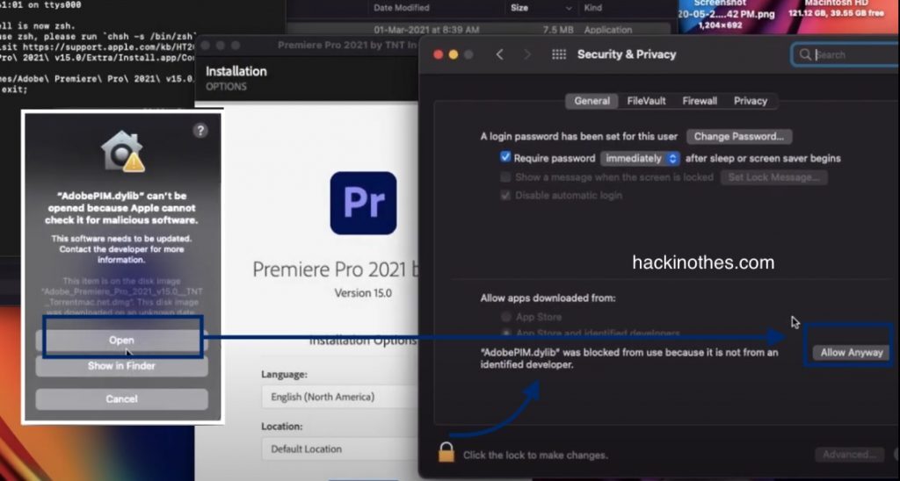
Task: Click the Installation OPTIONS heading in installer
Action: pos(236,78)
